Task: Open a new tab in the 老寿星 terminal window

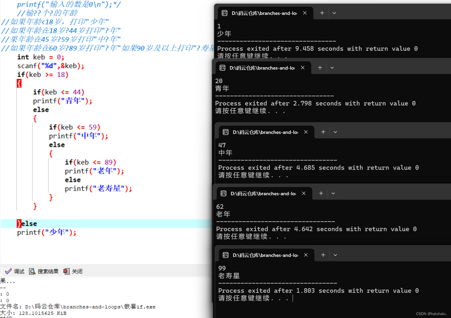Action: pyautogui.click(x=323, y=255)
